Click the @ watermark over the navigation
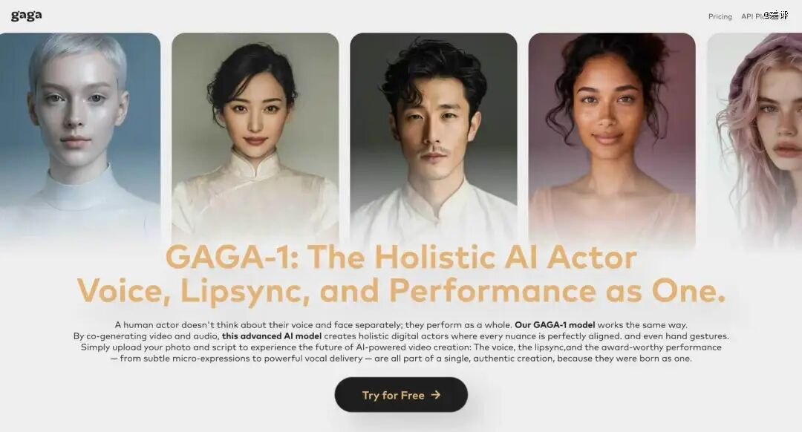 pyautogui.click(x=776, y=16)
